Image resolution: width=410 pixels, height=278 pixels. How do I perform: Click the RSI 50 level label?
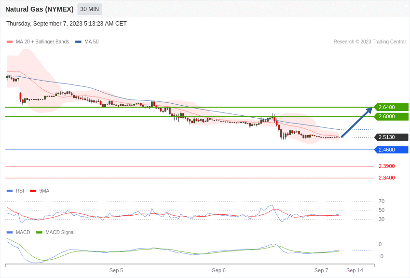382,210
